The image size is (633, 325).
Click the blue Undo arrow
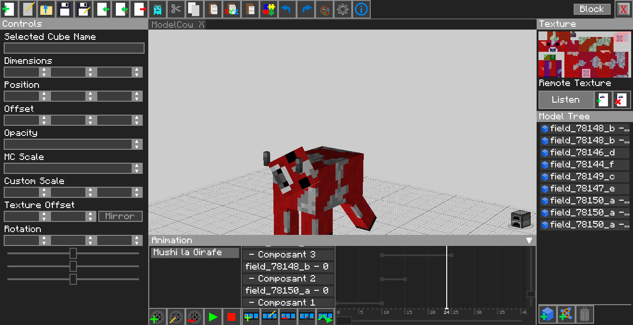point(287,9)
